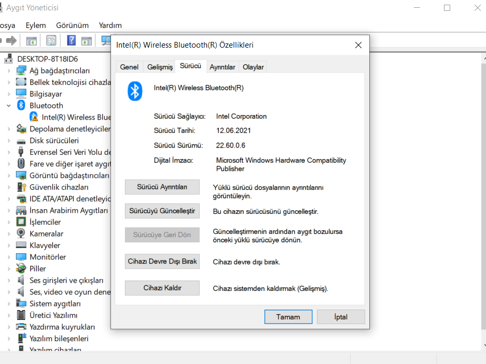
Task: Click the Sistem aygıtları icon
Action: pyautogui.click(x=21, y=303)
